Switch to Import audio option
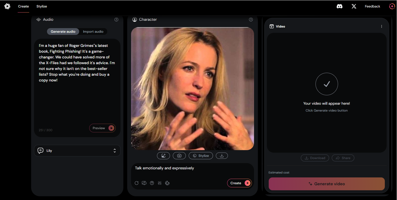Image resolution: width=397 pixels, height=200 pixels. click(x=93, y=32)
